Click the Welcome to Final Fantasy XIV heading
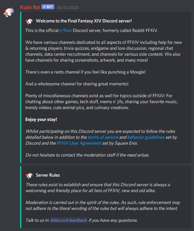Viewport: 194px width, 231px height. [84, 21]
